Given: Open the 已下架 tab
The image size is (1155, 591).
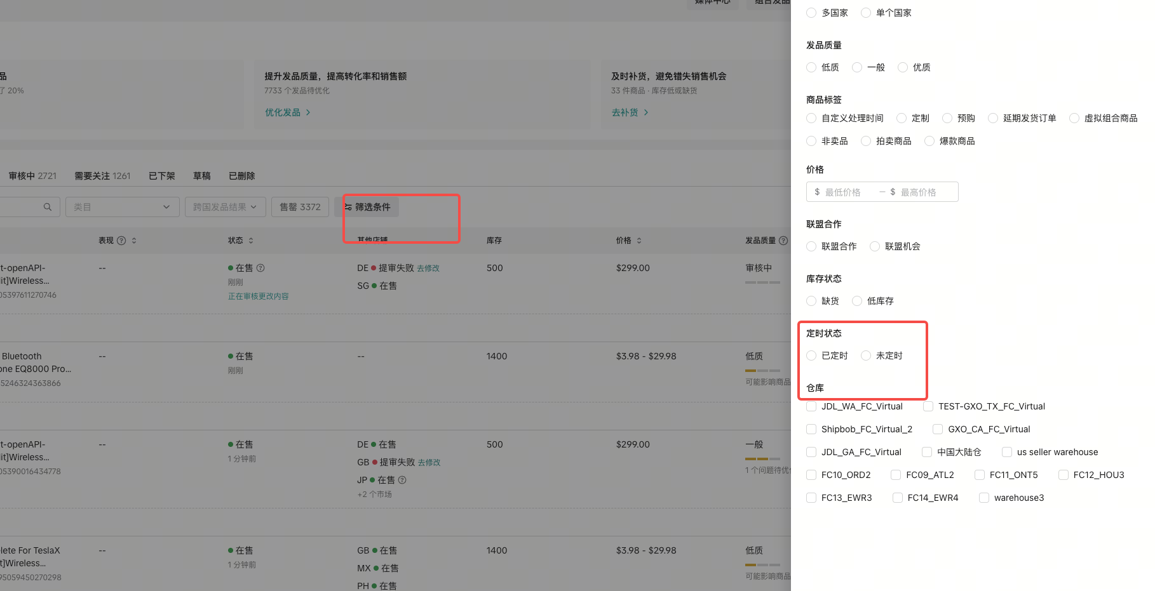Looking at the screenshot, I should pos(161,176).
